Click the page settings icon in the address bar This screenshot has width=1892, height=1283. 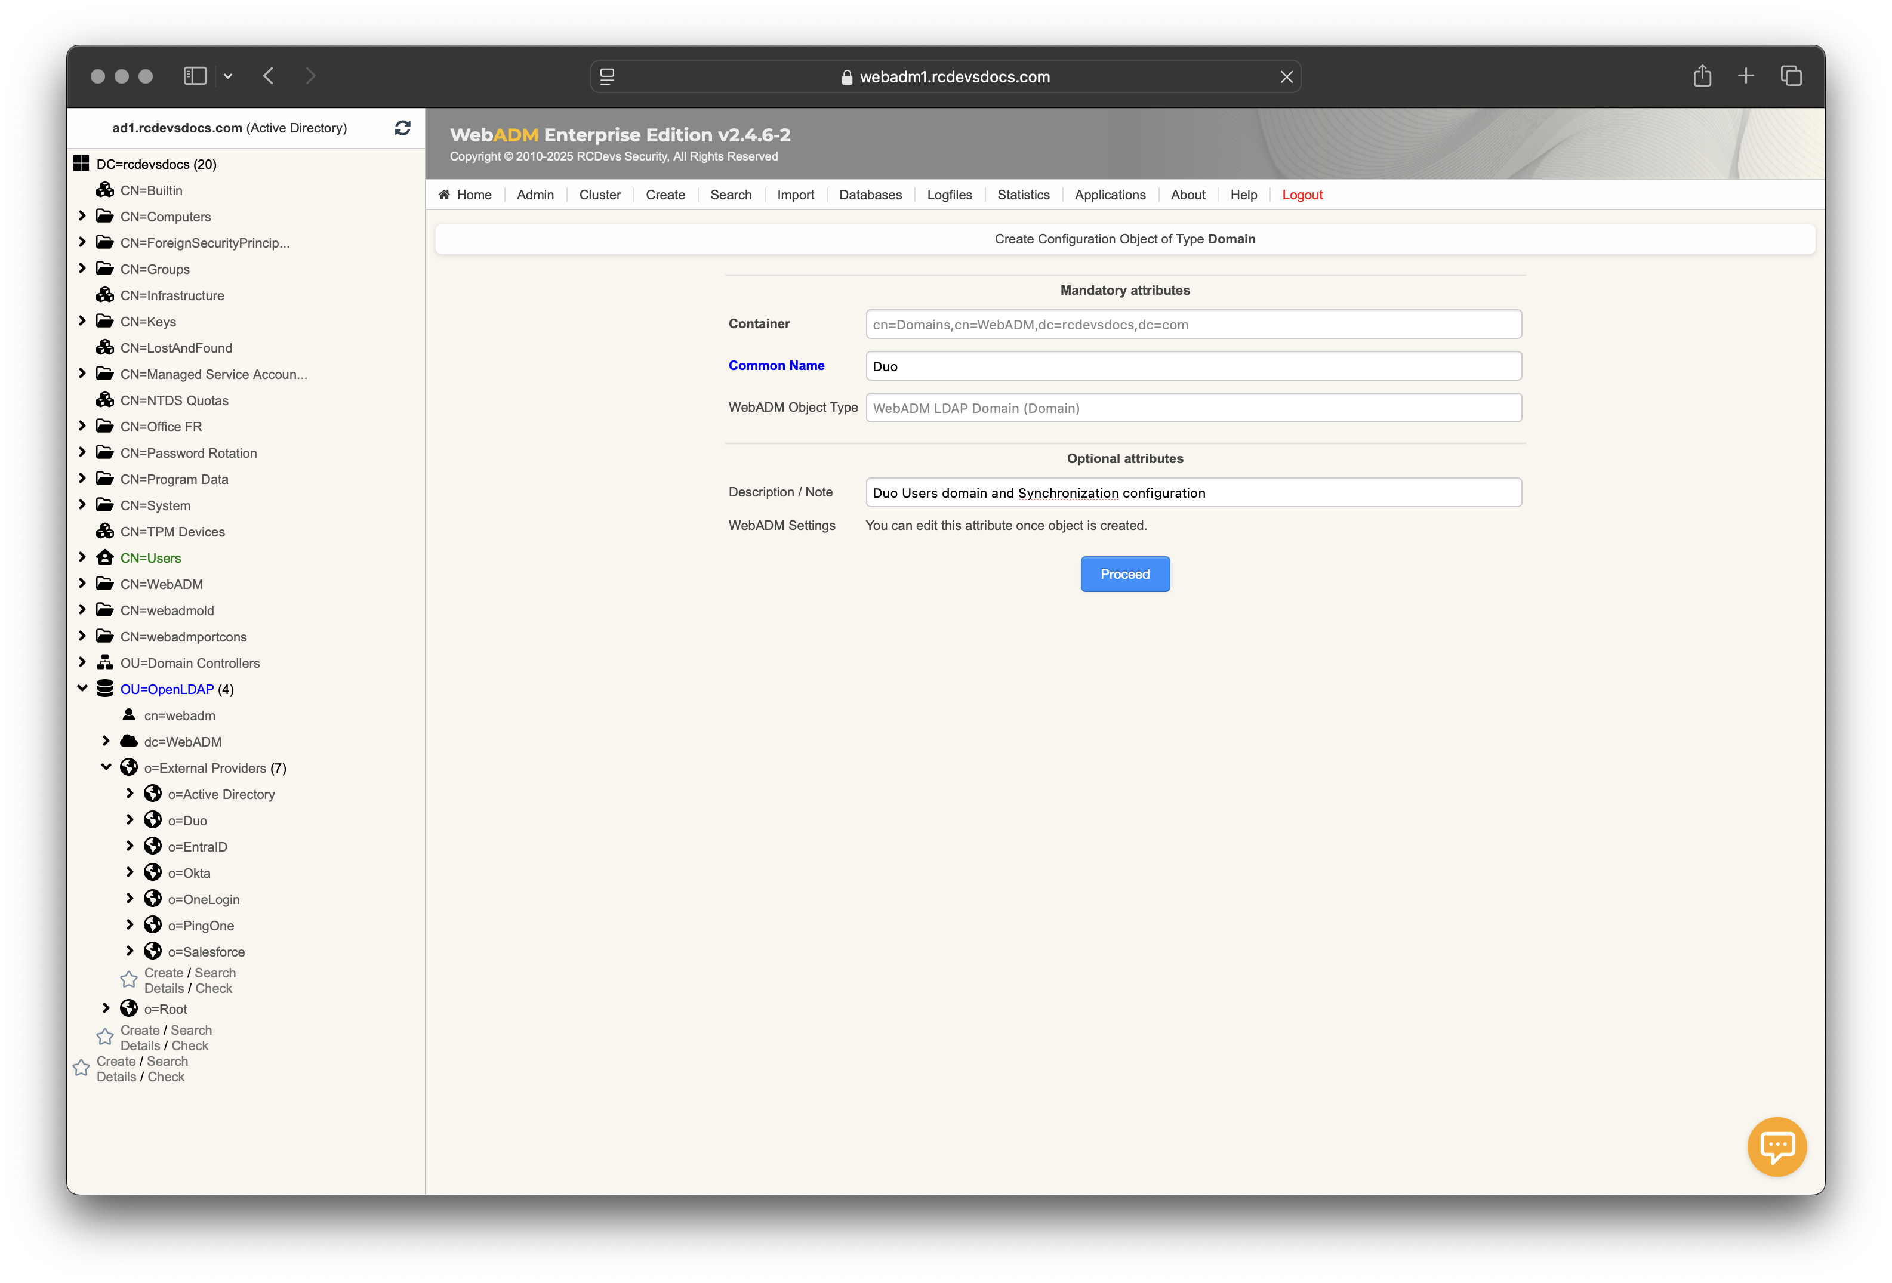(x=608, y=76)
